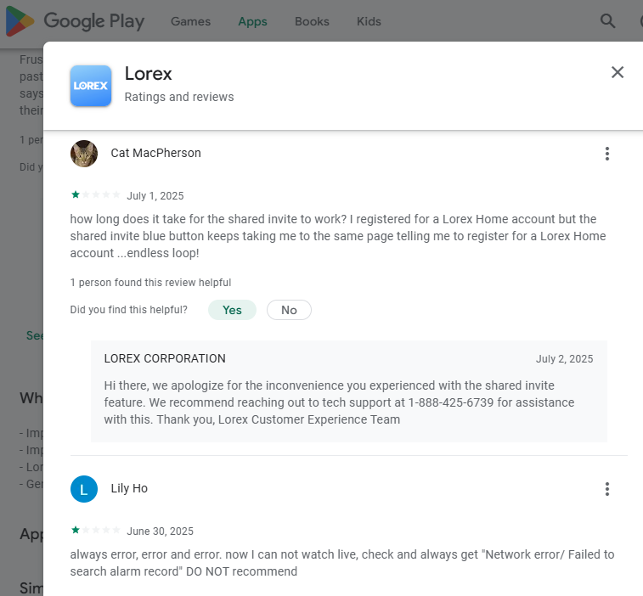Click the Lorex dialog title

[x=148, y=74]
